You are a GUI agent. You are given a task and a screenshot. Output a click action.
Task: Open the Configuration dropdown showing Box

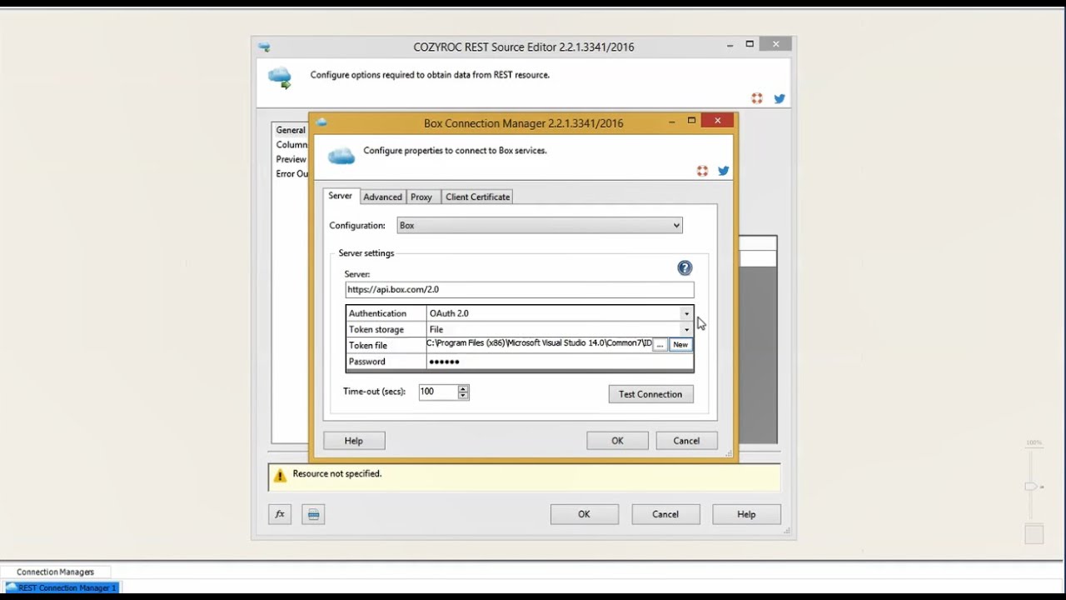(540, 225)
